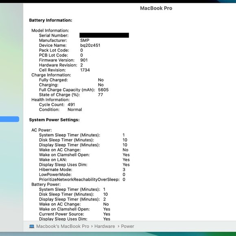Select Power in the path bar
The width and height of the screenshot is (236, 236).
[127, 226]
